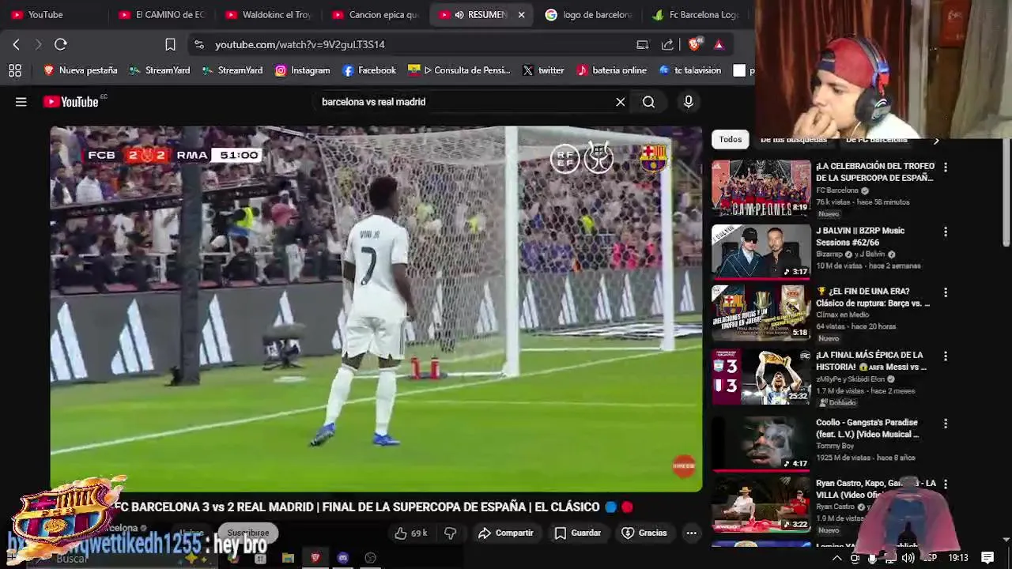Mute the RESUMEN tab audio icon
1012x569 pixels.
pyautogui.click(x=459, y=15)
